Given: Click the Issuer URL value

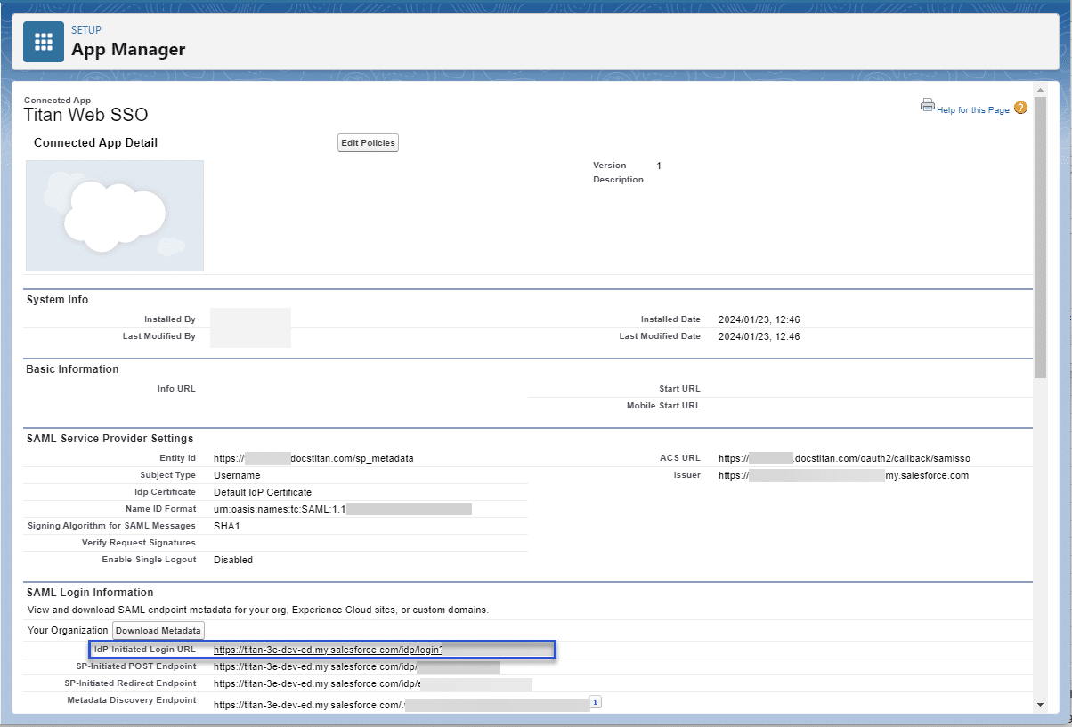Looking at the screenshot, I should click(843, 475).
